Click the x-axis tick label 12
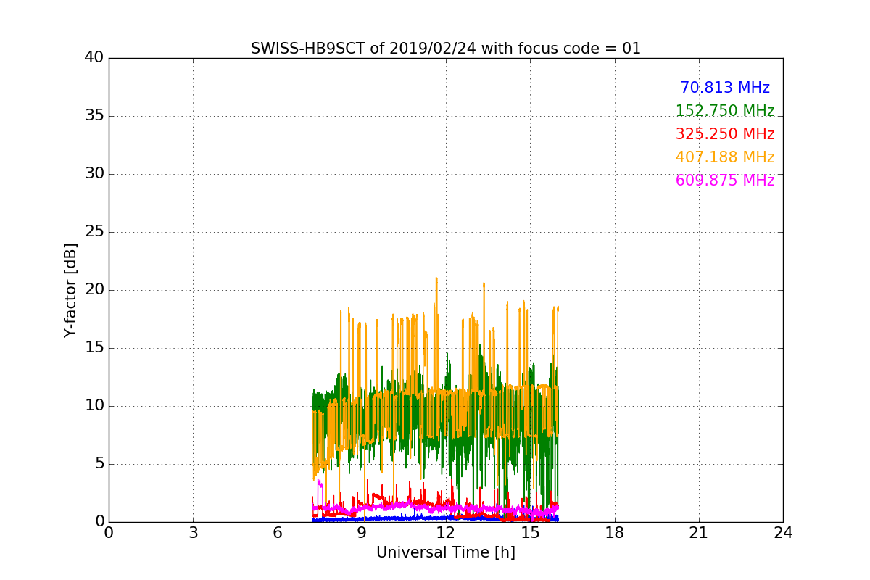870x580 pixels. (x=446, y=533)
